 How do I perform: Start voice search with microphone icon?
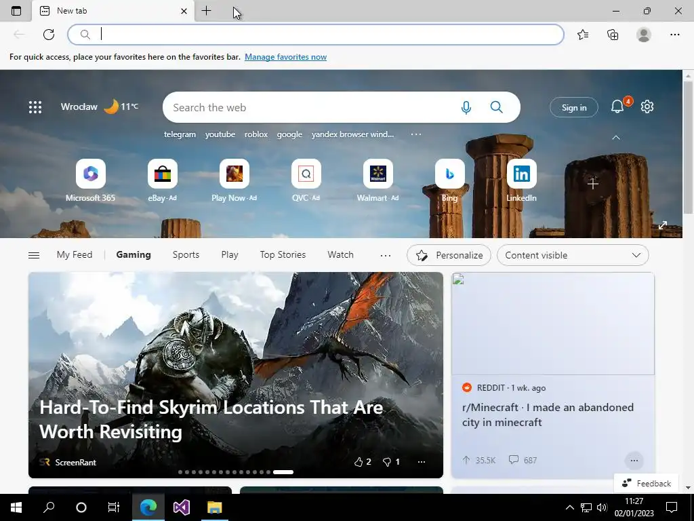point(466,107)
